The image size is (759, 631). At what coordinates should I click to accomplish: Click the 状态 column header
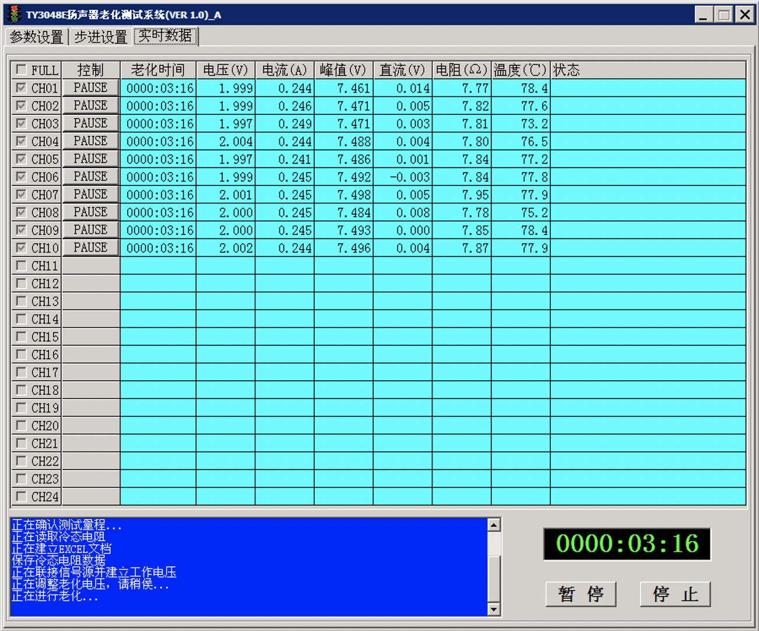(x=648, y=70)
